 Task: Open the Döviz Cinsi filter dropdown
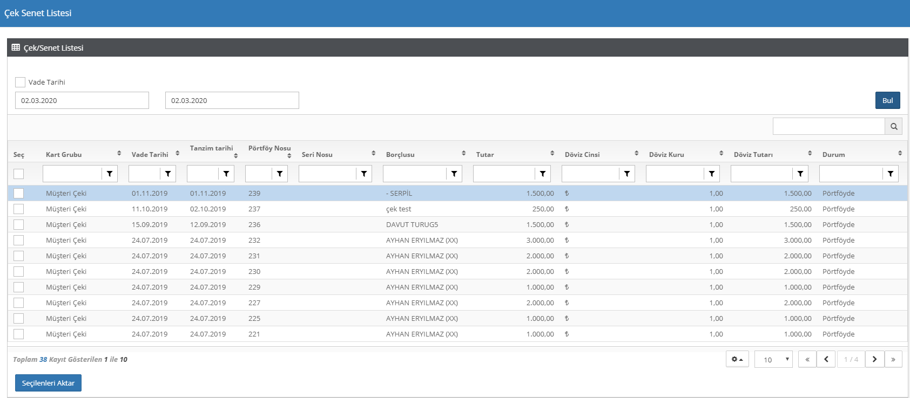pos(627,174)
